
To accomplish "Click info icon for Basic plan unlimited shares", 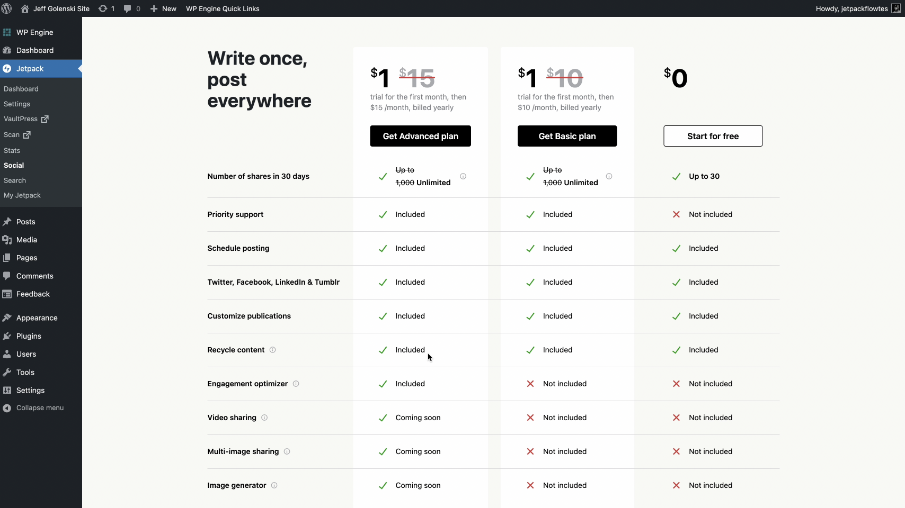I will [609, 176].
